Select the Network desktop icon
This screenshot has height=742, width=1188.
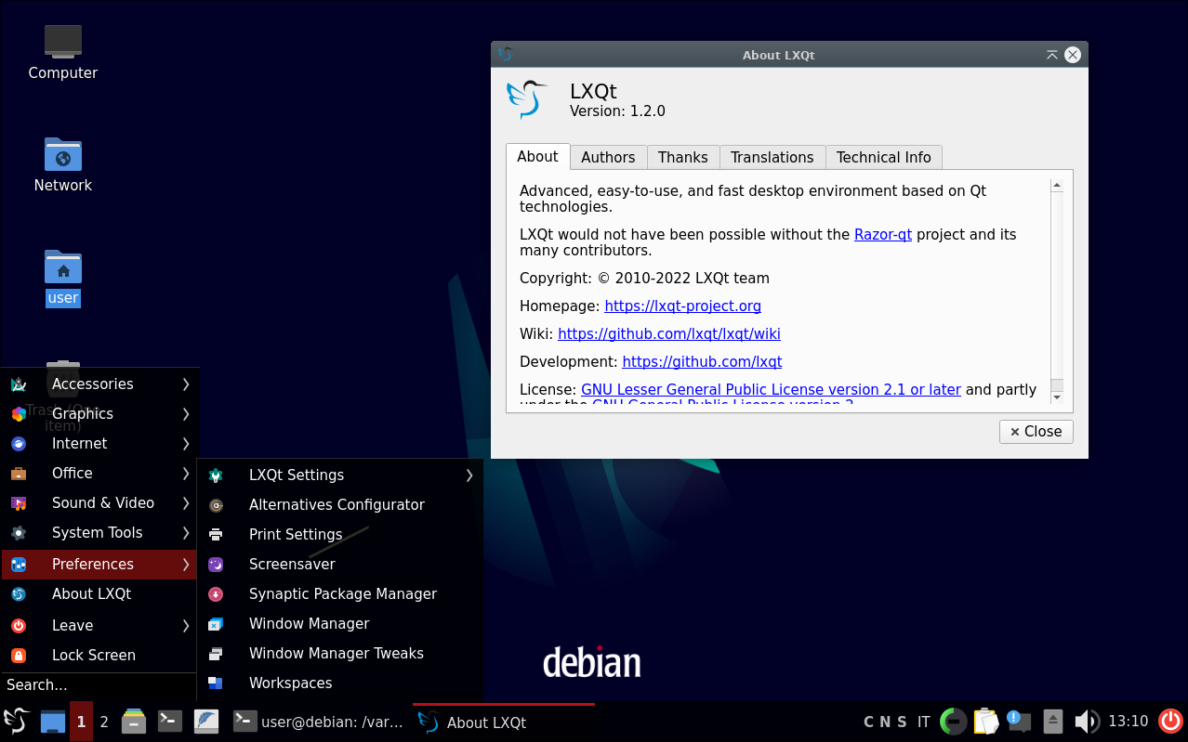tap(63, 164)
